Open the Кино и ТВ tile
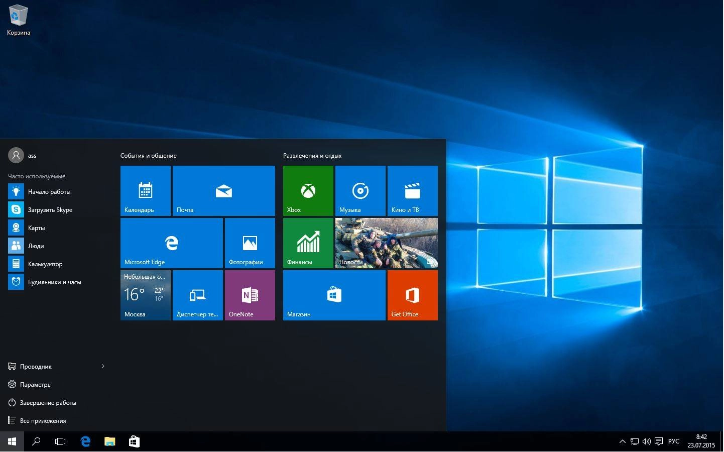This screenshot has height=452, width=724. tap(413, 191)
